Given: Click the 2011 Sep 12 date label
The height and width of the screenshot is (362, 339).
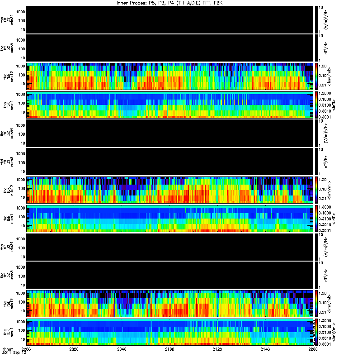Looking at the screenshot, I should point(14,353).
